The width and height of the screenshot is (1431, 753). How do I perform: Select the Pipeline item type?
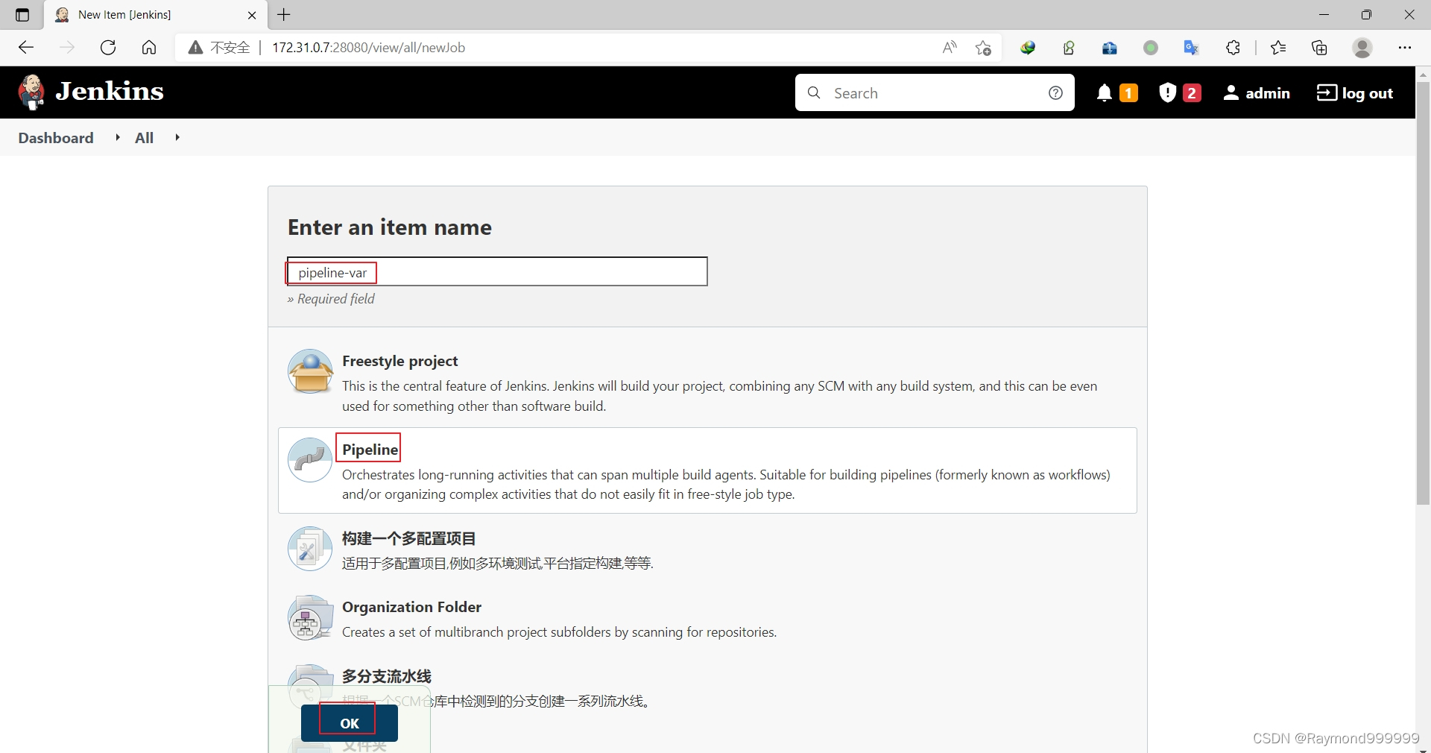coord(707,470)
